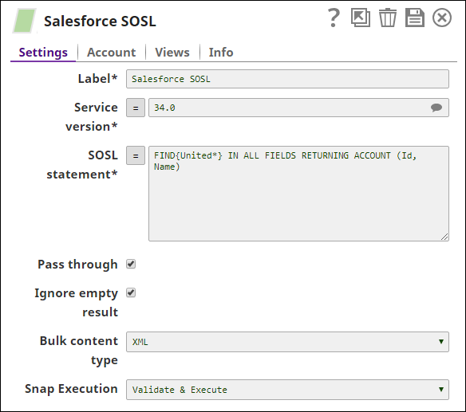Save settings with the floppy disk icon
Image resolution: width=466 pixels, height=412 pixels.
click(x=415, y=18)
